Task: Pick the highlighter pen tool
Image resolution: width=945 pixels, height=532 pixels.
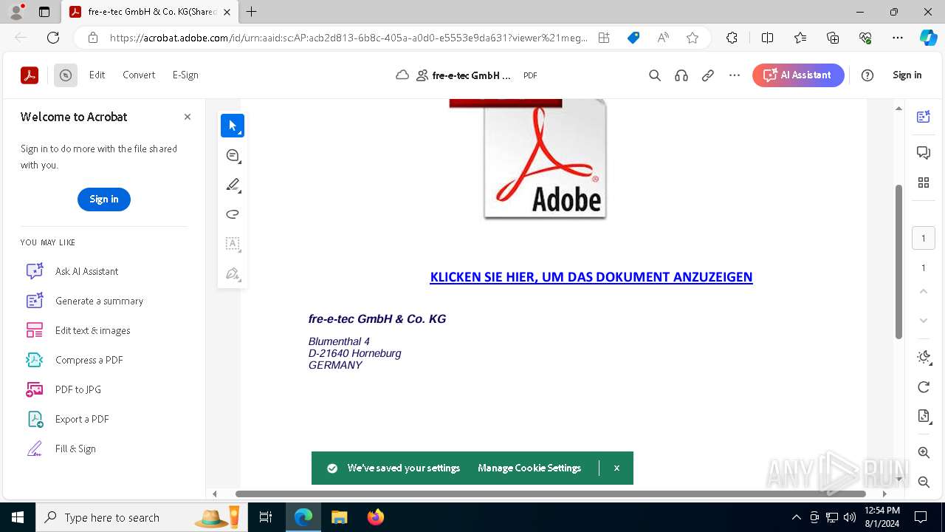Action: (x=233, y=185)
